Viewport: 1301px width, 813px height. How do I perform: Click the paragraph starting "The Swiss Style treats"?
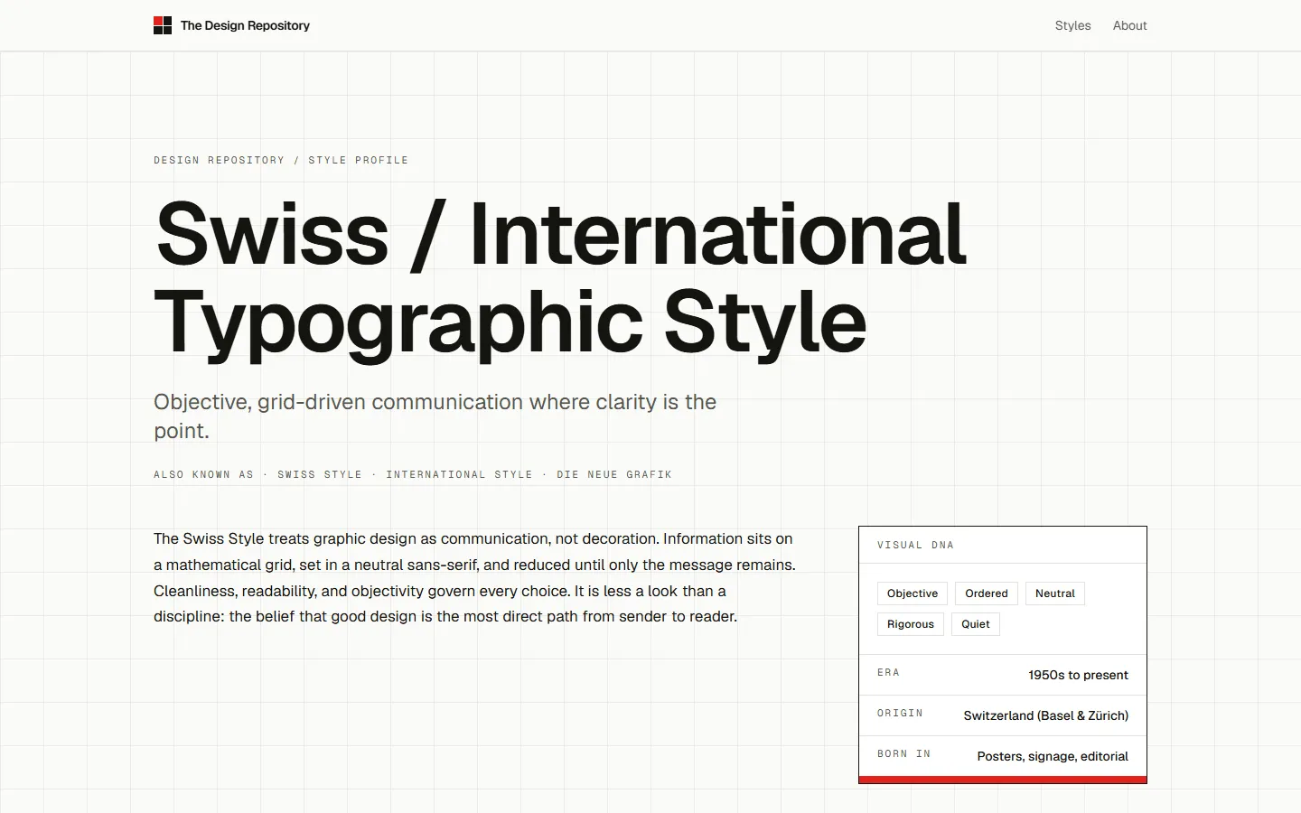pos(475,577)
